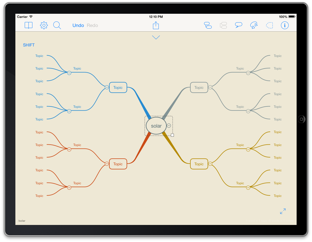Screen dimensions: 312x242
Task: Add sibling topic with outlined nodes icon
Action: pyautogui.click(x=208, y=25)
